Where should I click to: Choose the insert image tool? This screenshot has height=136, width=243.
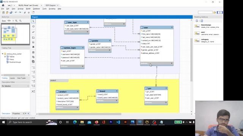coord(33,47)
